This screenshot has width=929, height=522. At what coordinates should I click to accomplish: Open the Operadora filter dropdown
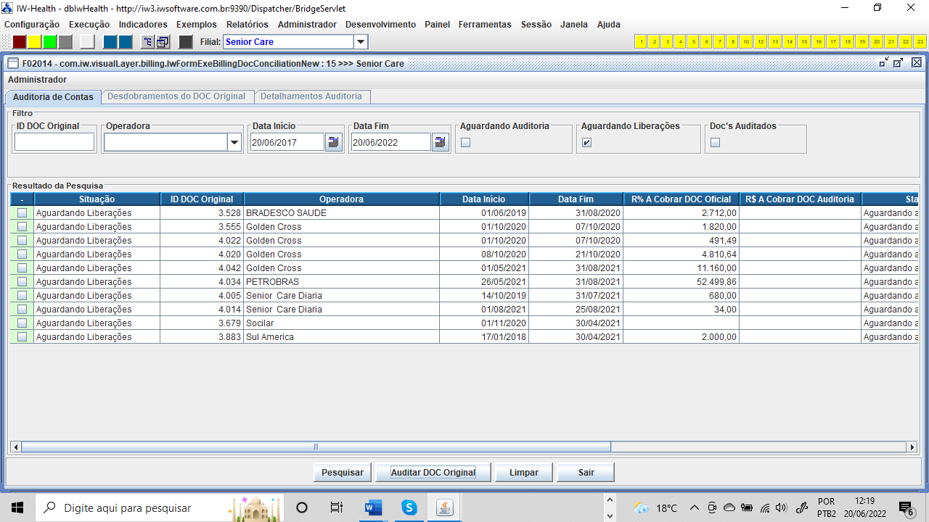click(x=234, y=143)
